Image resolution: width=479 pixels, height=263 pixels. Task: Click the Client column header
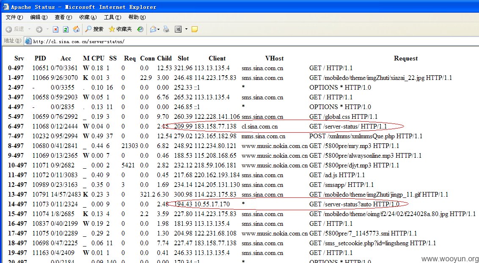(217, 58)
